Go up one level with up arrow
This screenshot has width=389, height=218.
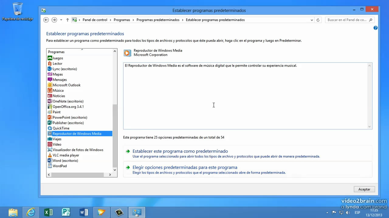click(x=67, y=20)
